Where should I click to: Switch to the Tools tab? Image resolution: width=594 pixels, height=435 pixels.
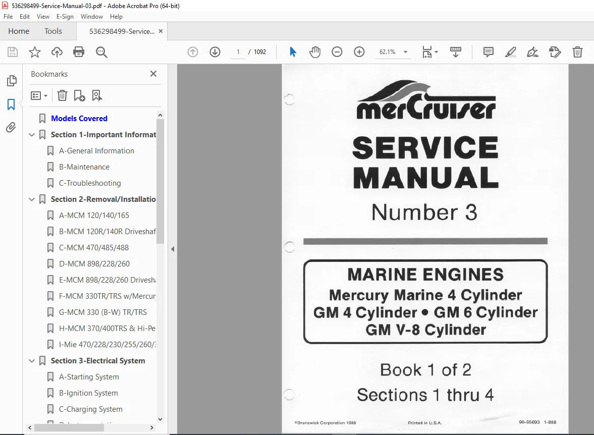[53, 31]
